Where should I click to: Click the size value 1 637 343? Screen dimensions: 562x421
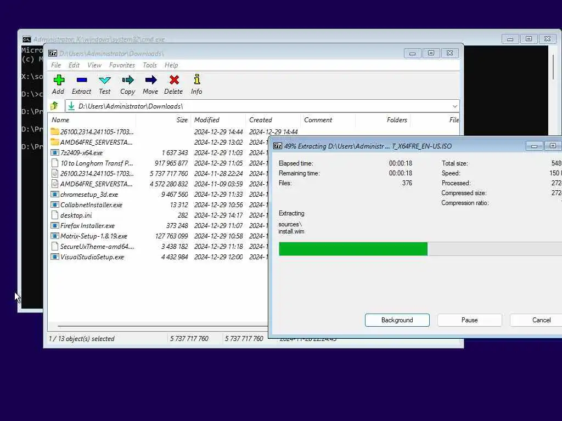(x=175, y=152)
